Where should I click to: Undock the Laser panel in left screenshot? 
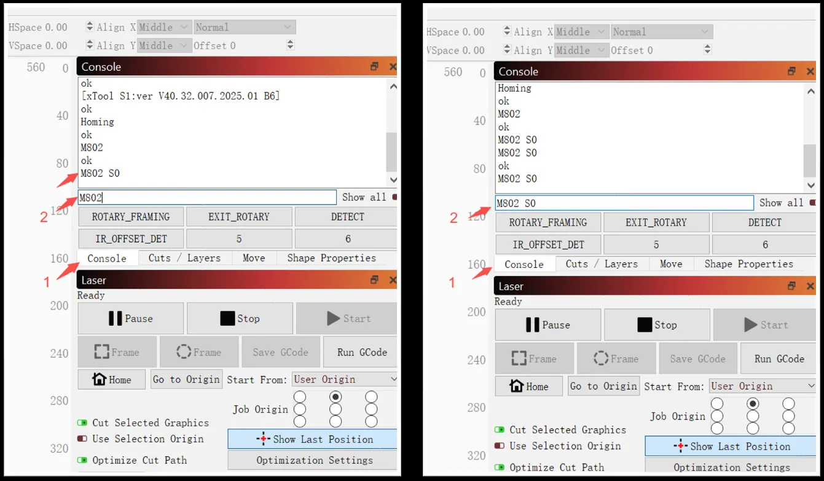(374, 280)
